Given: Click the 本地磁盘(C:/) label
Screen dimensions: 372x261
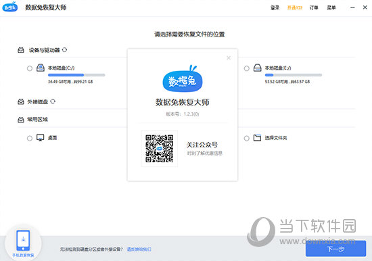Looking at the screenshot, I should (x=61, y=68).
